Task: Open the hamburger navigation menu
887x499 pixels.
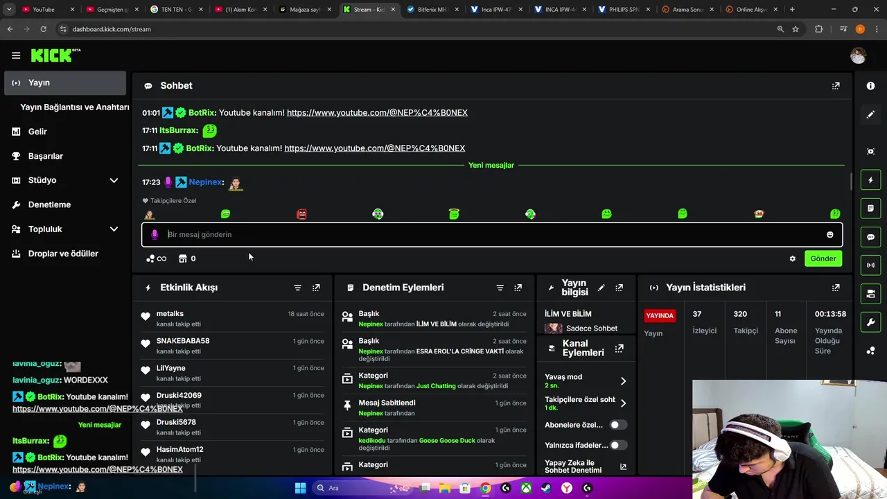Action: pos(16,55)
